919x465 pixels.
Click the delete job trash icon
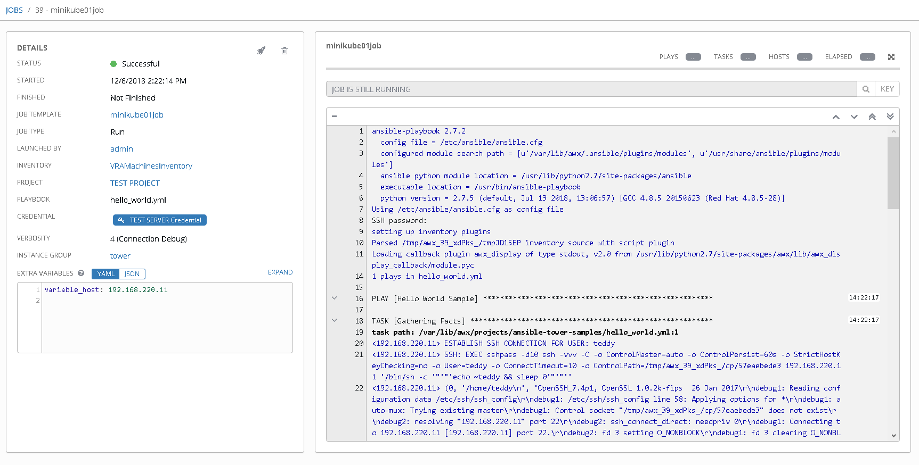(284, 51)
